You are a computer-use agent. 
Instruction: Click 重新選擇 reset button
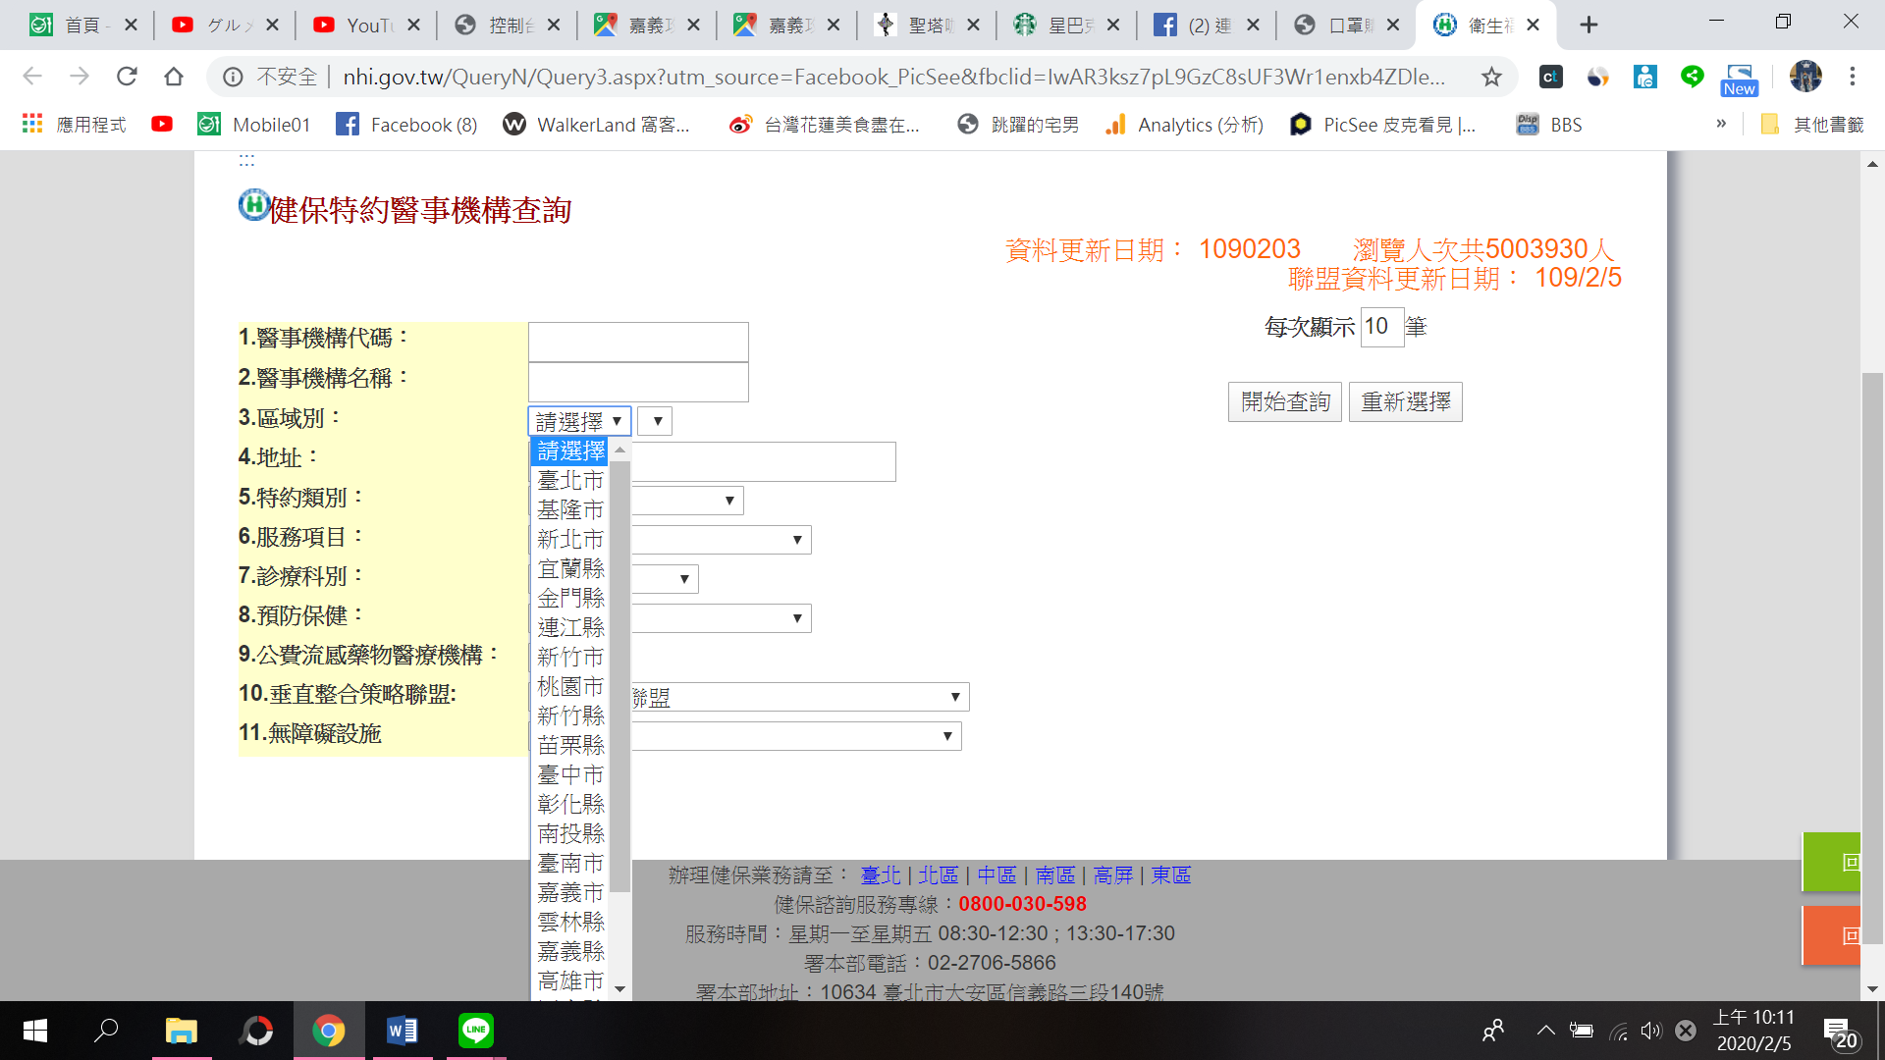pos(1405,401)
